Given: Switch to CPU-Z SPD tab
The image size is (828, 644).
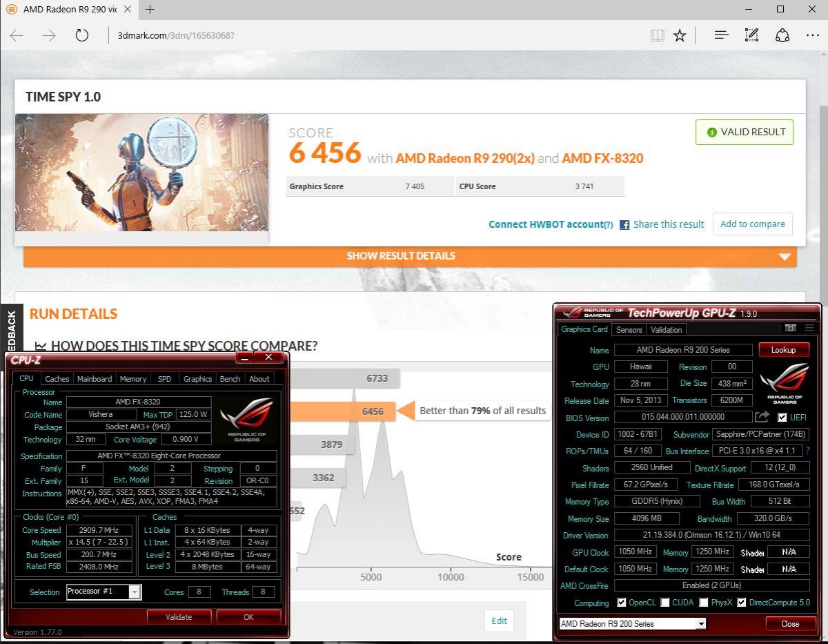Looking at the screenshot, I should click(x=164, y=379).
